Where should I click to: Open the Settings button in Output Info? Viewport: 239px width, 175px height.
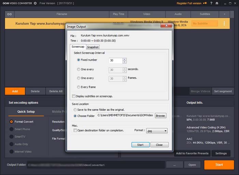click(x=221, y=154)
